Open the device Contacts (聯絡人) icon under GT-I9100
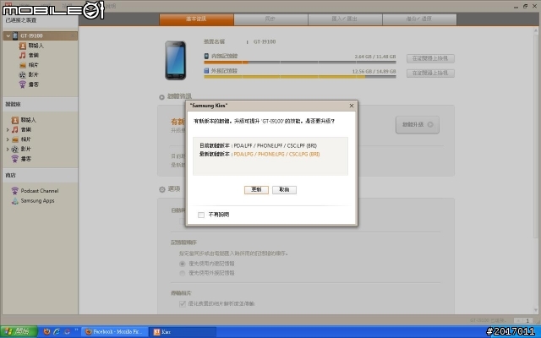The image size is (541, 338). 23,46
